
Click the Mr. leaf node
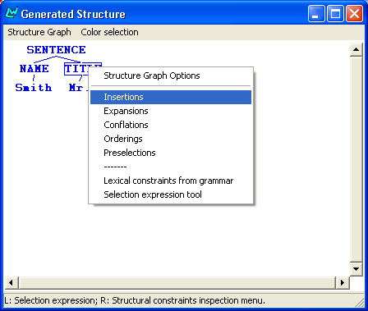78,88
